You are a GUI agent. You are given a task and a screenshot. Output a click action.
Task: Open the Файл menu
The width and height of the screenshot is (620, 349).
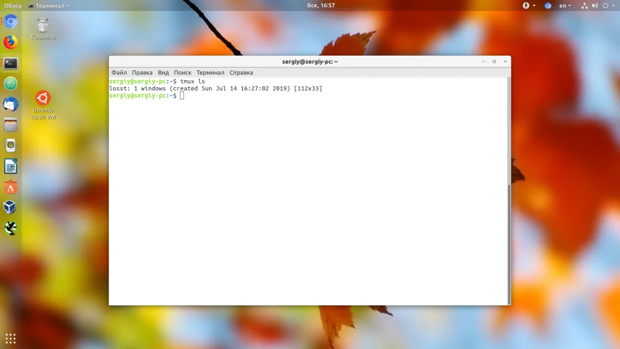coord(119,73)
